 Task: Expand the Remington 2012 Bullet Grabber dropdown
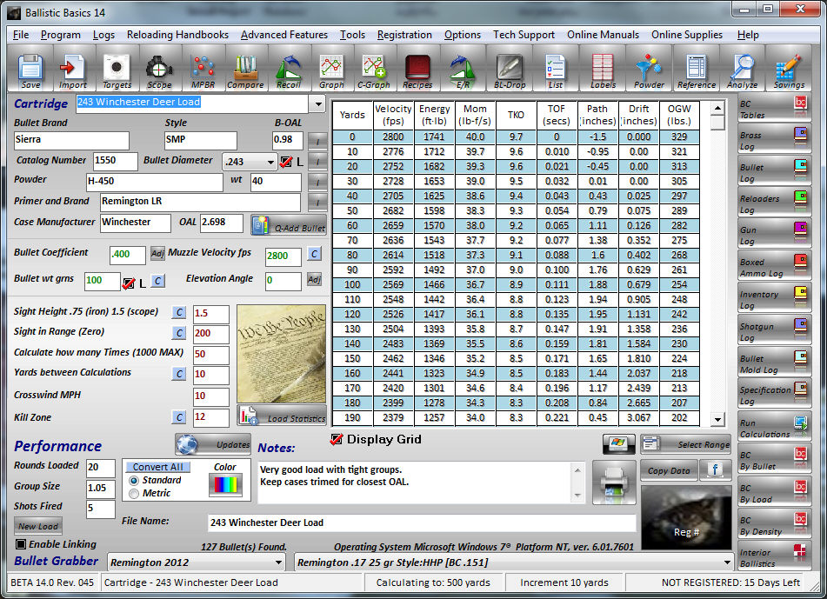[280, 562]
